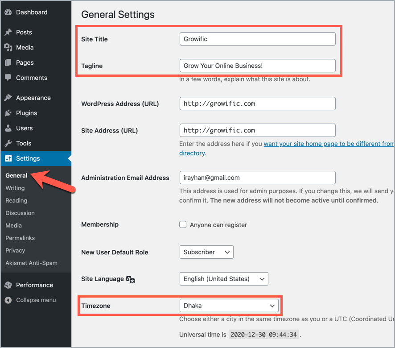Screen dimensions: 395x348
Task: Expand the Site Language dropdown
Action: click(x=224, y=279)
